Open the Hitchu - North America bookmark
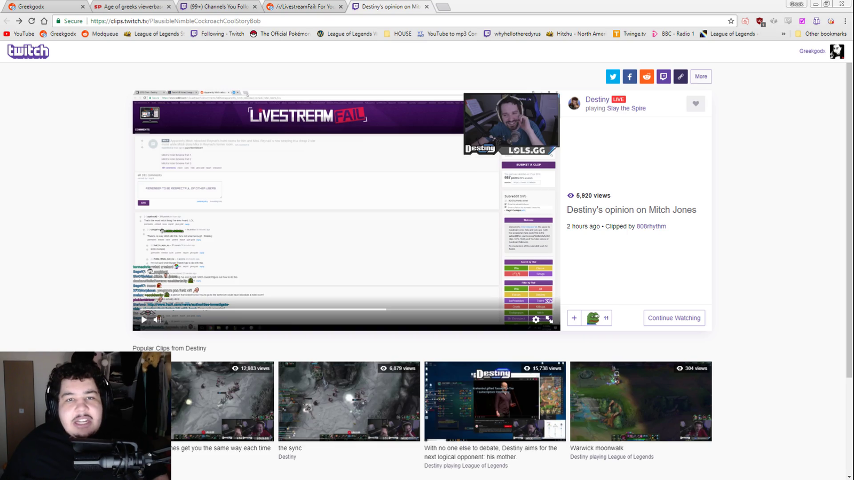This screenshot has height=480, width=854. 576,34
